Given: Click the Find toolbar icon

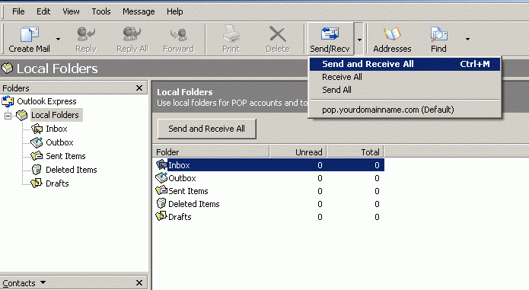Looking at the screenshot, I should pyautogui.click(x=438, y=34).
